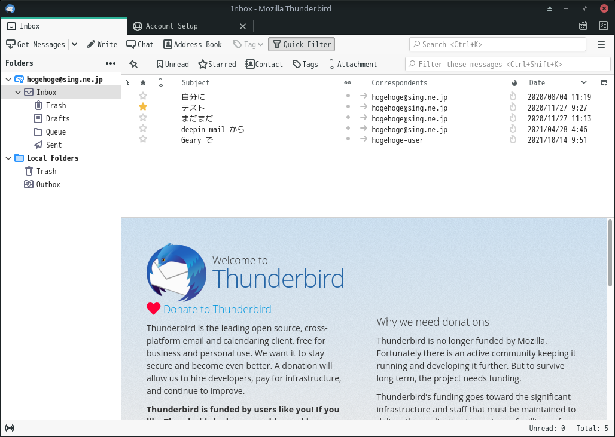Sort messages by Correspondents column

[x=399, y=82]
